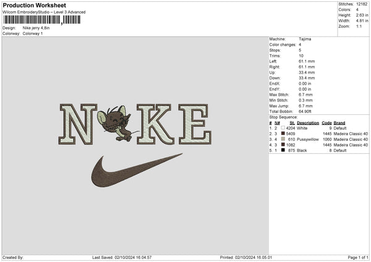Click the Code column header
371x262 pixels.
click(327, 122)
